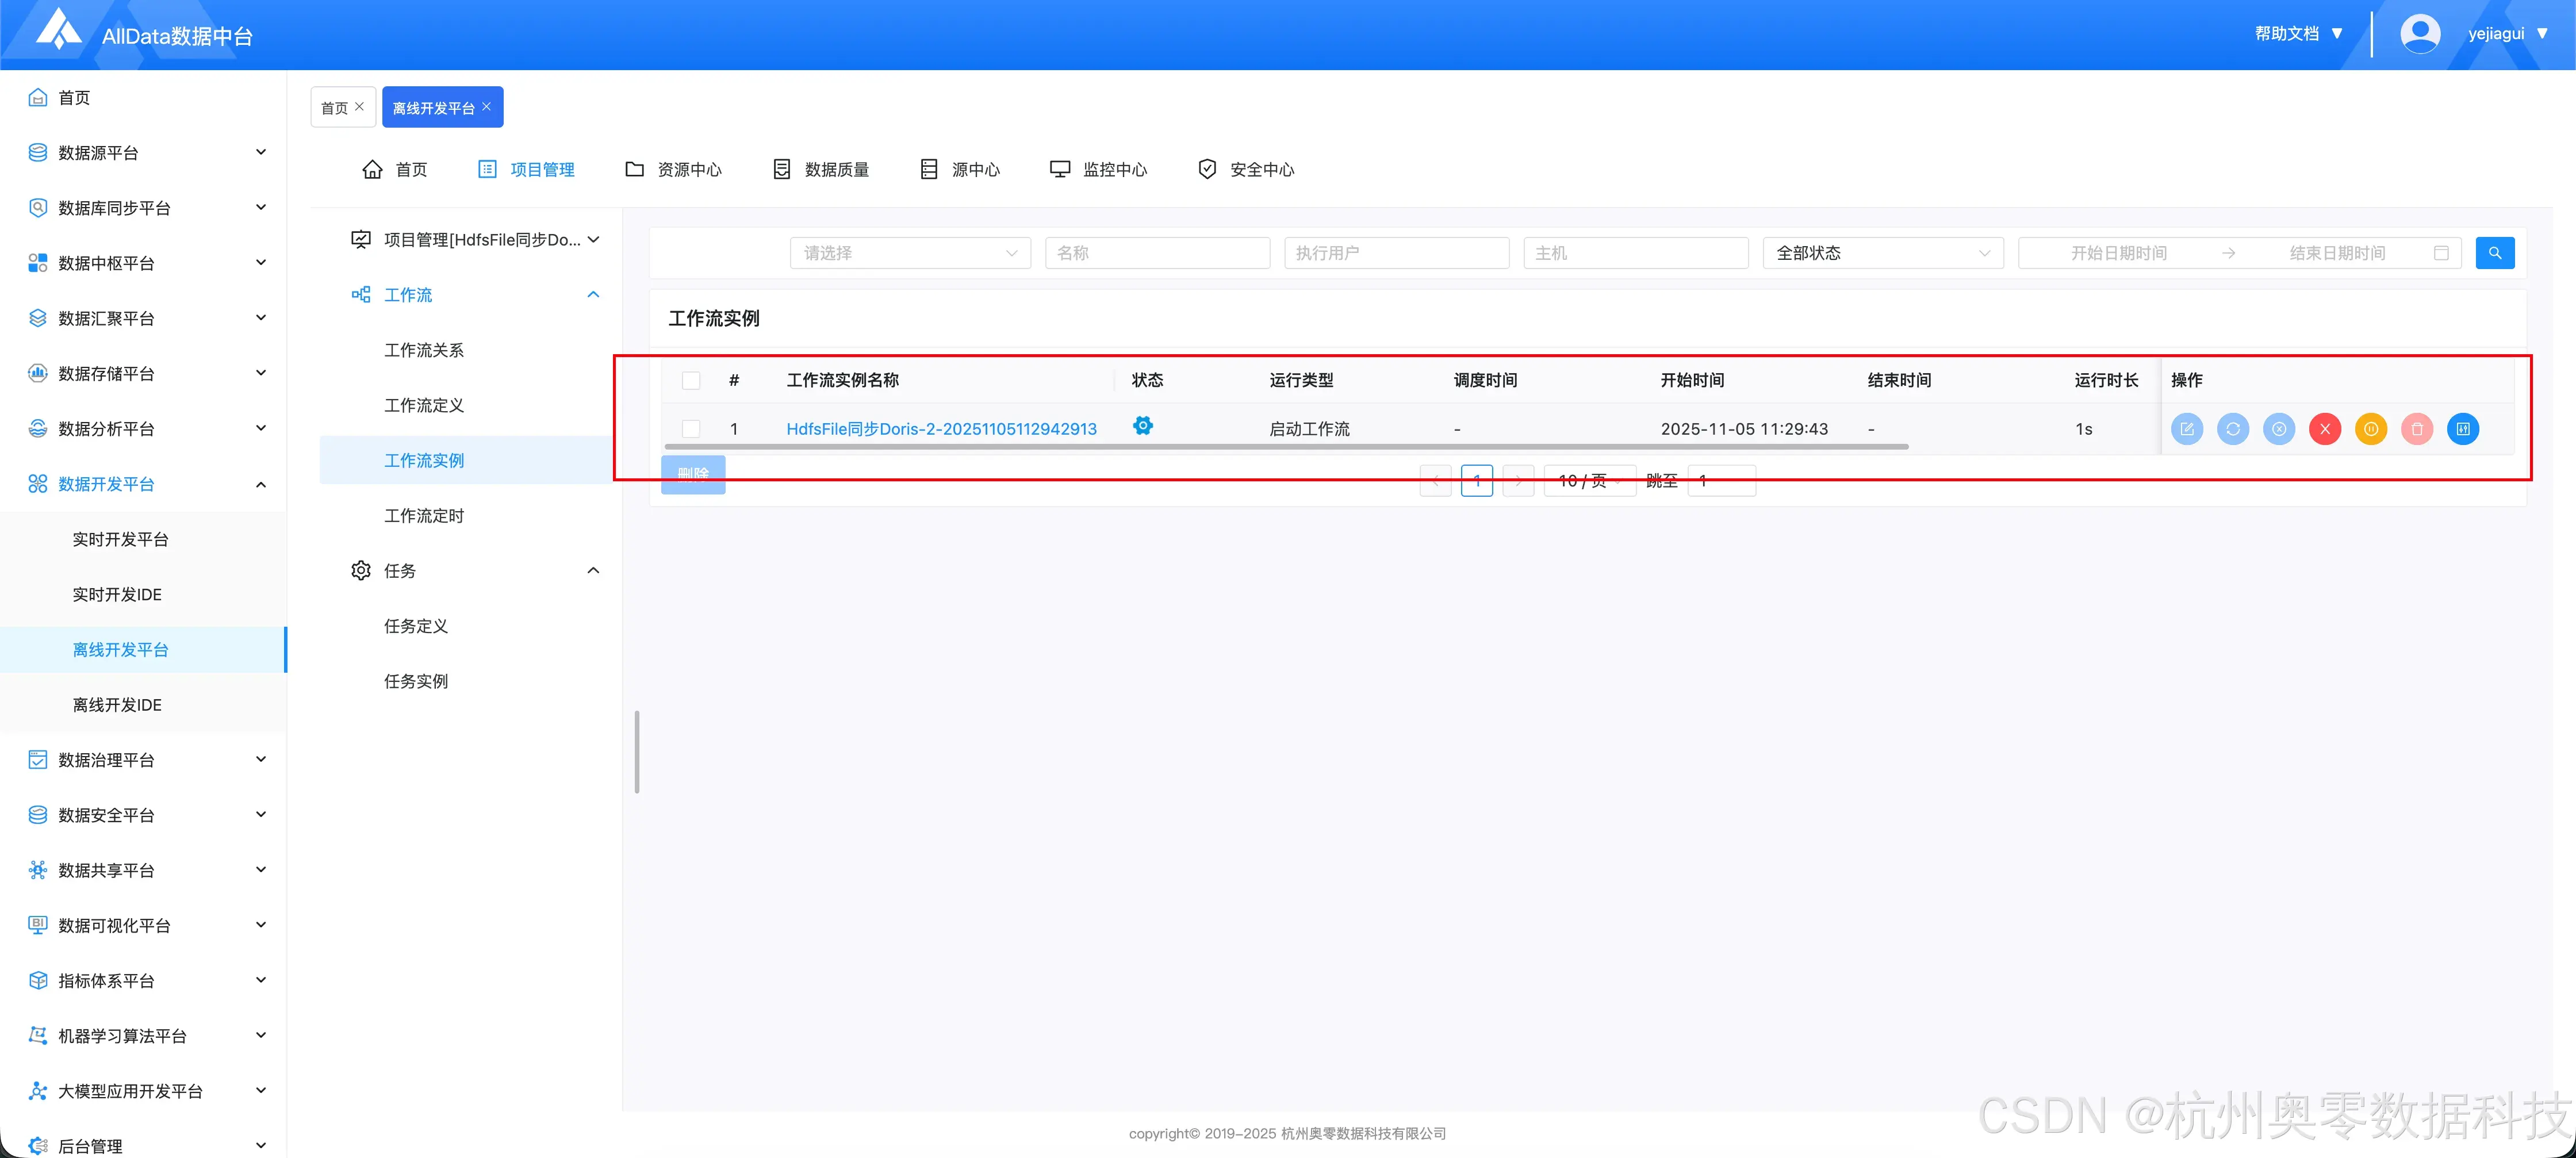Open the 10/页 page size dropdown
The height and width of the screenshot is (1158, 2576).
[x=1589, y=480]
